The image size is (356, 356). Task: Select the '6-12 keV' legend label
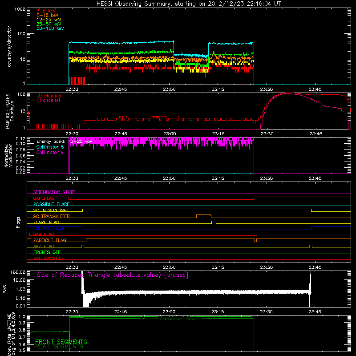(47, 15)
